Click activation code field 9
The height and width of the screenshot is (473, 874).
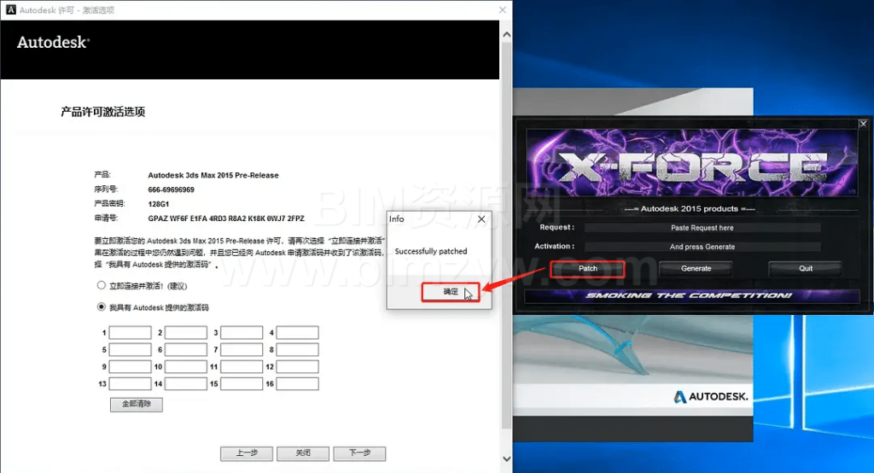[130, 367]
